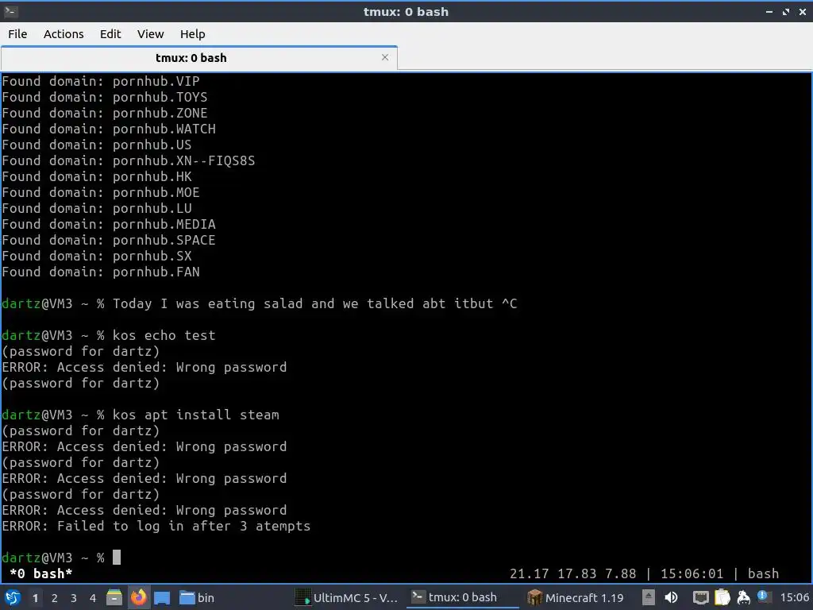Minimize the terminal window

[x=769, y=11]
